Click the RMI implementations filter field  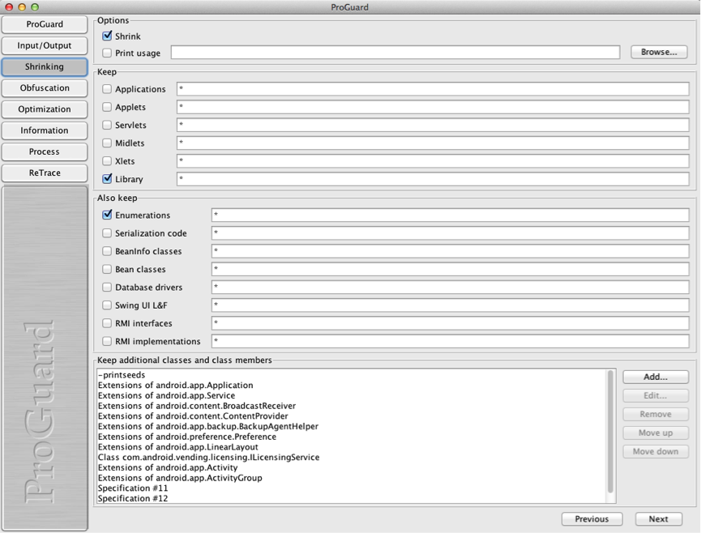(x=451, y=341)
